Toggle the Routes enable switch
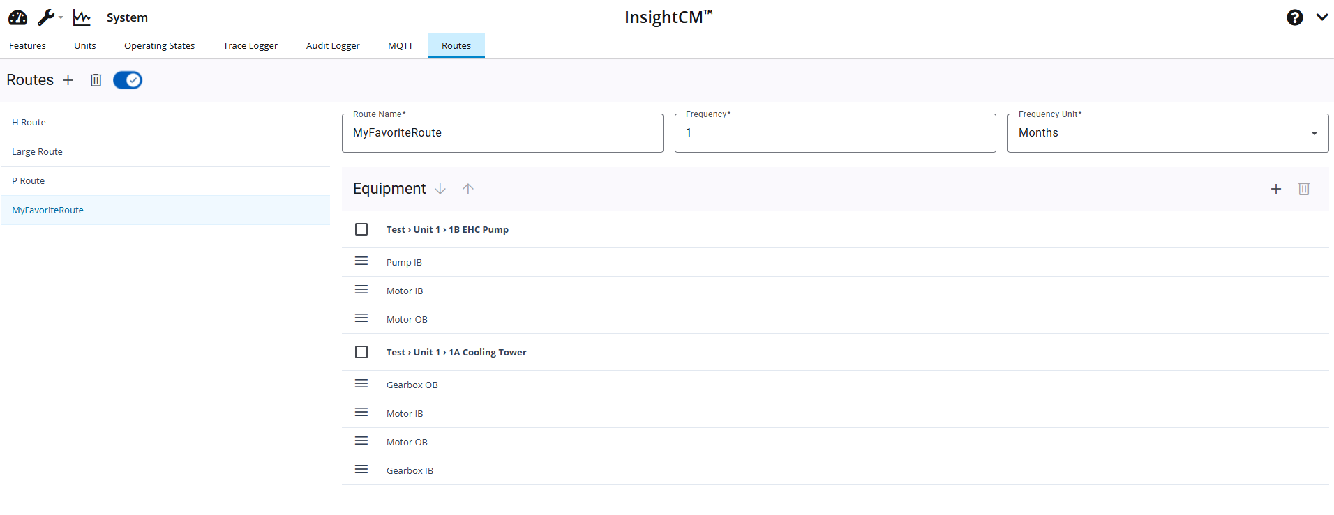The height and width of the screenshot is (515, 1334). (x=128, y=80)
